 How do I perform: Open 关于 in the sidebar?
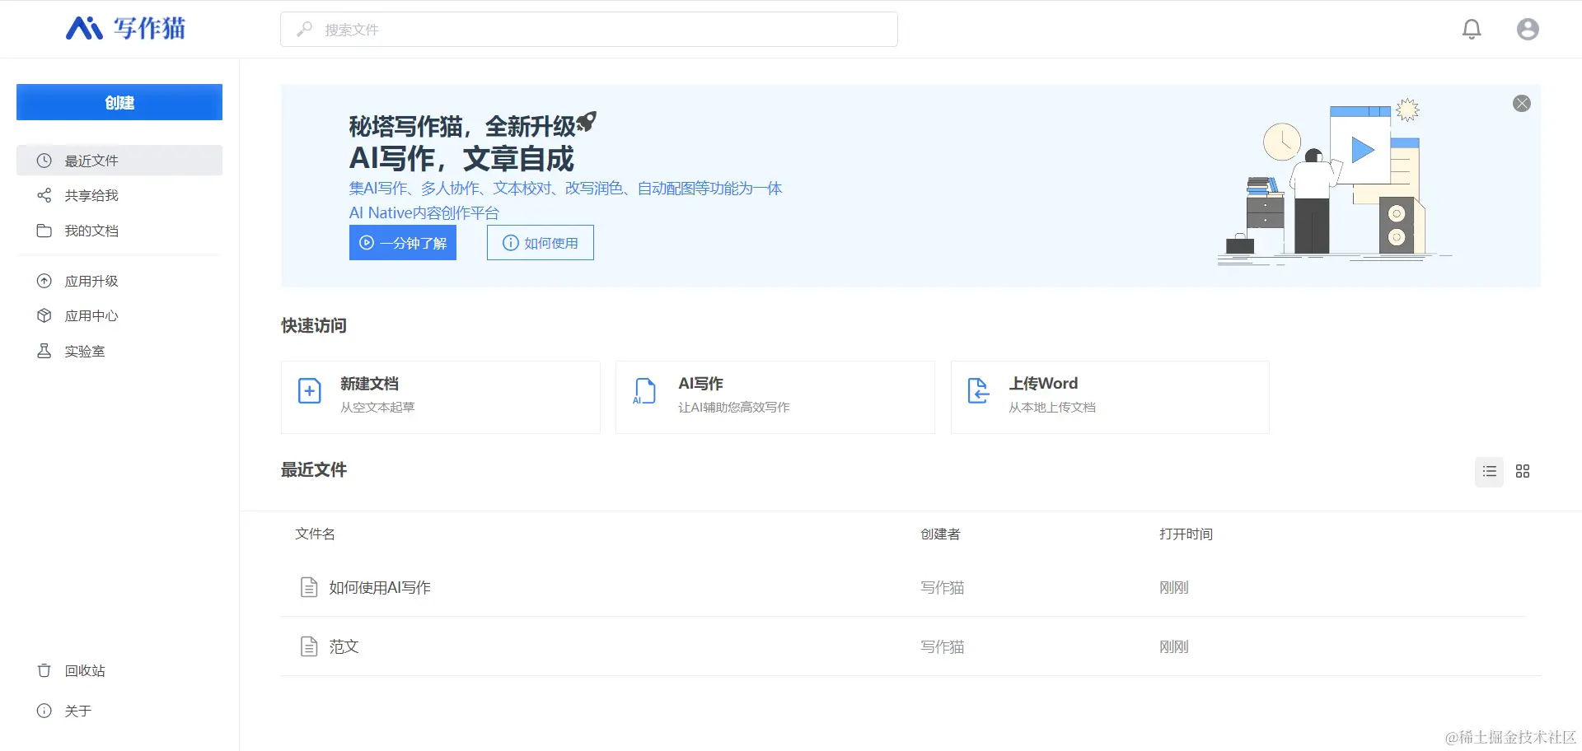pyautogui.click(x=119, y=711)
